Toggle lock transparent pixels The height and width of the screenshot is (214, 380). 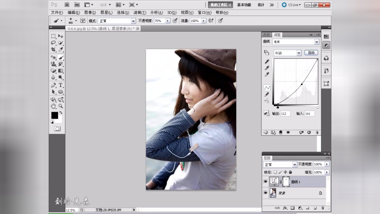point(275,172)
